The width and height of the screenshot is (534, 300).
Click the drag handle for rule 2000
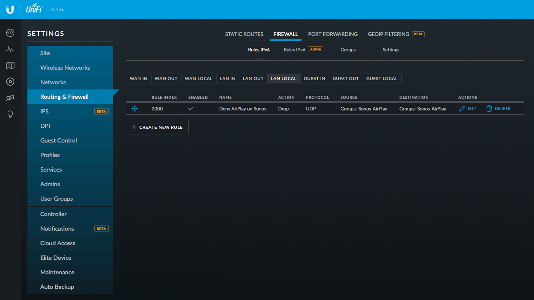click(134, 109)
